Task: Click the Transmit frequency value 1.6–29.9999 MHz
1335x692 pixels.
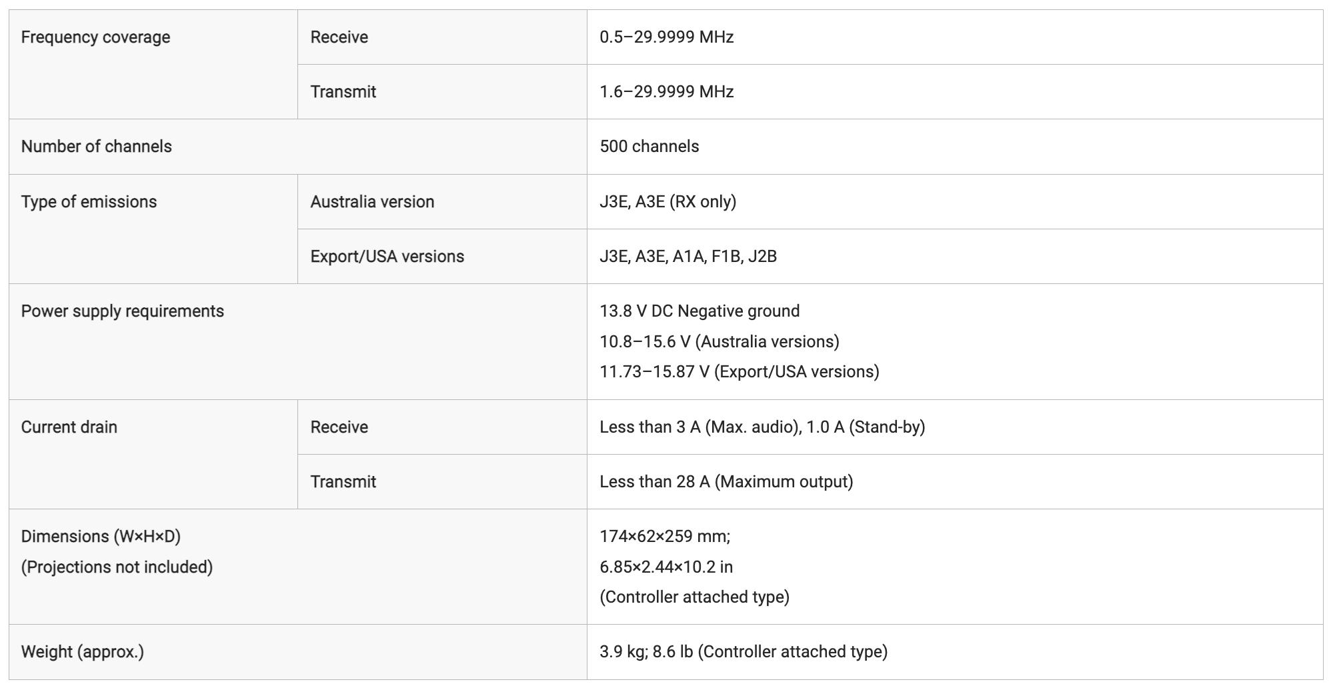Action: pos(667,92)
